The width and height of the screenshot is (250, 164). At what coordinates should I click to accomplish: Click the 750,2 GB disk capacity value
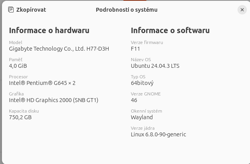20,117
